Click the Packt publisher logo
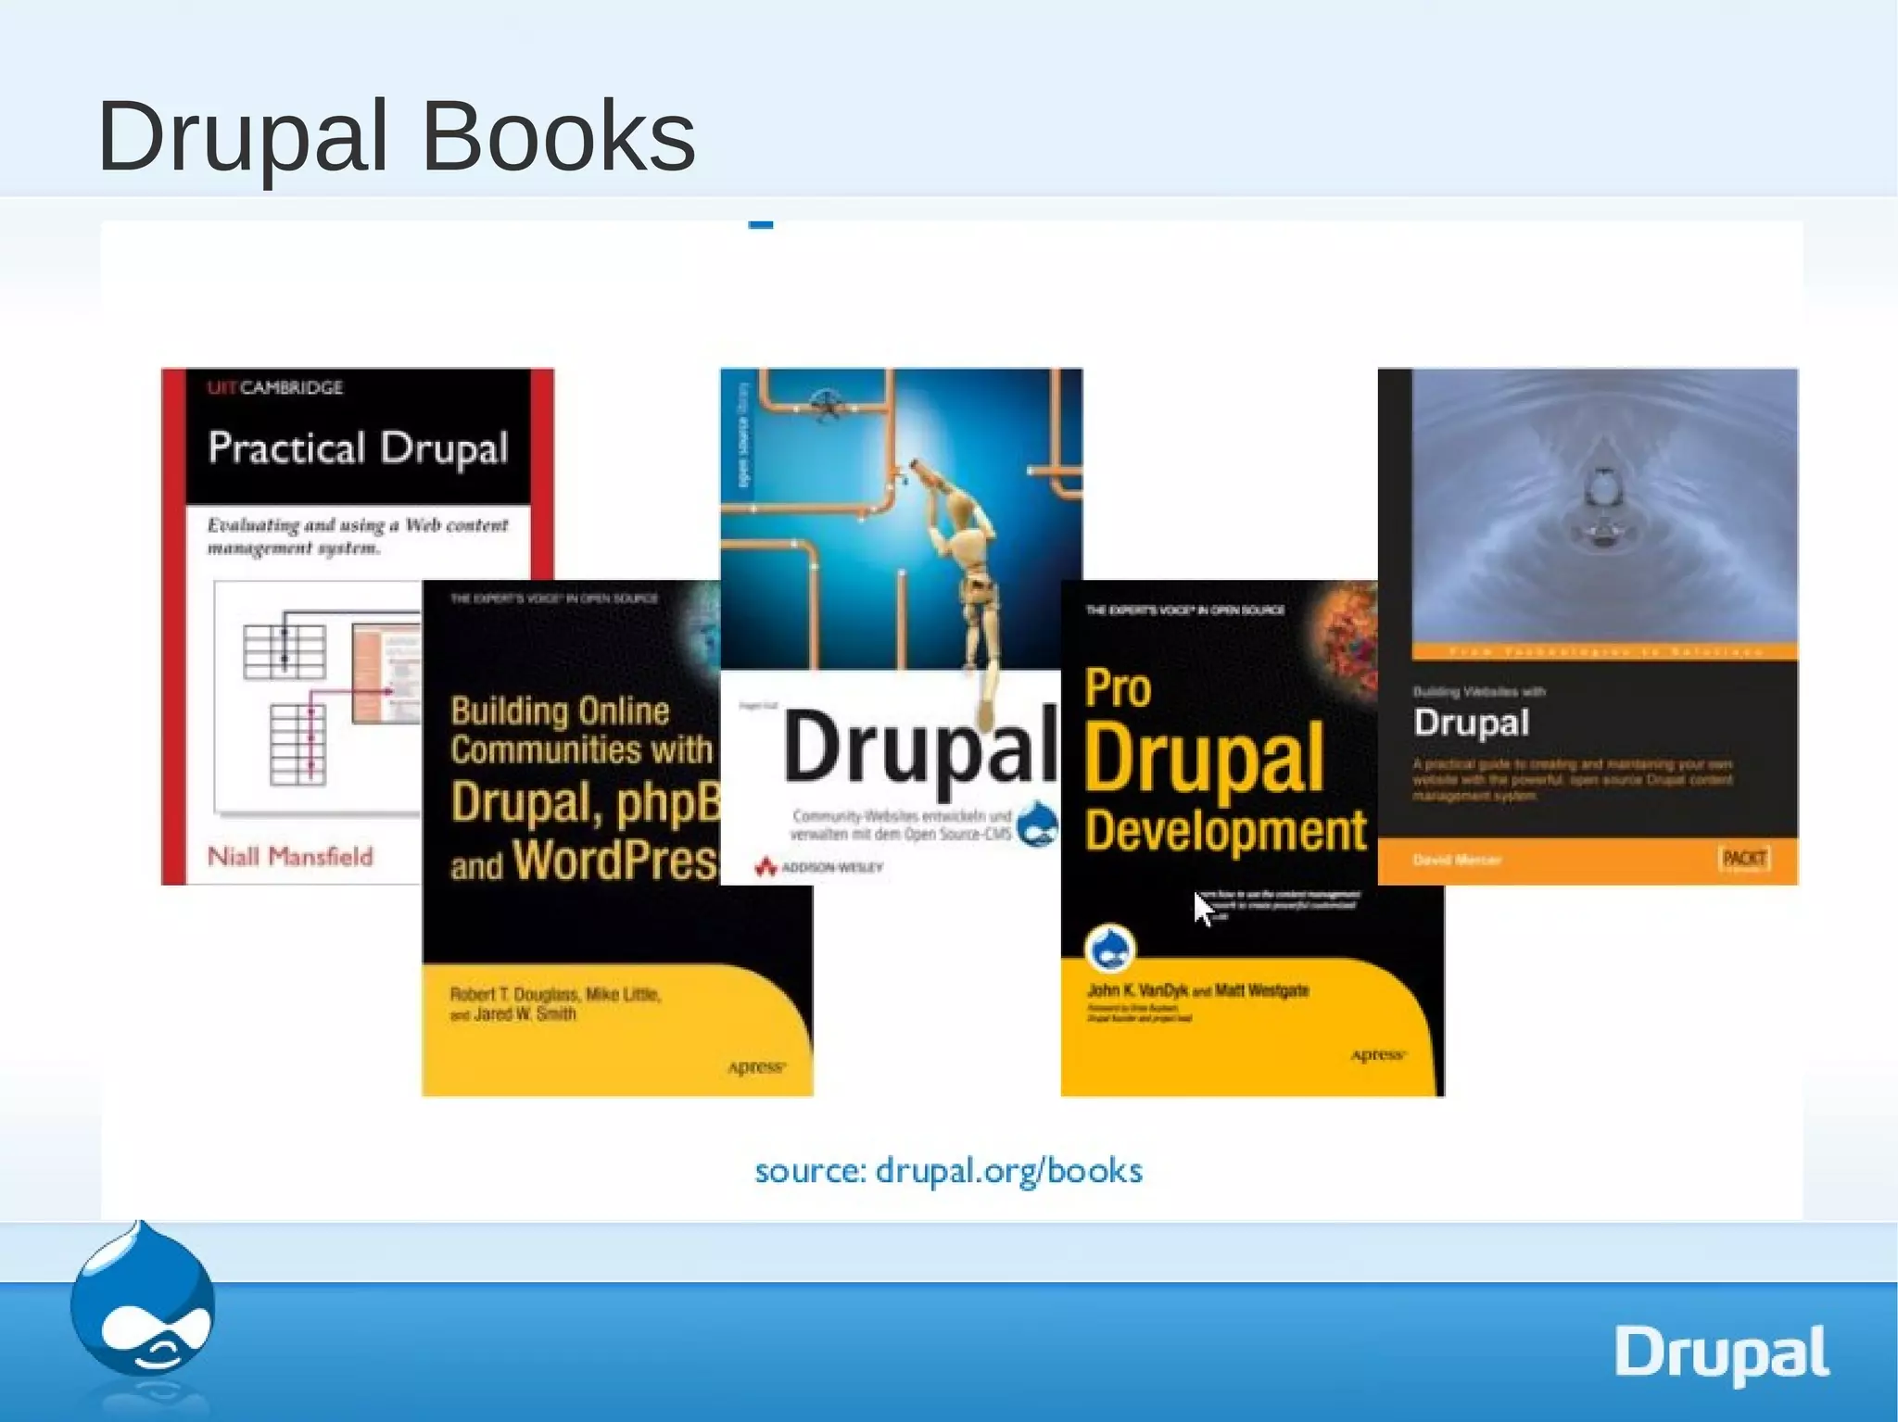Image resolution: width=1898 pixels, height=1422 pixels. pyautogui.click(x=1745, y=859)
